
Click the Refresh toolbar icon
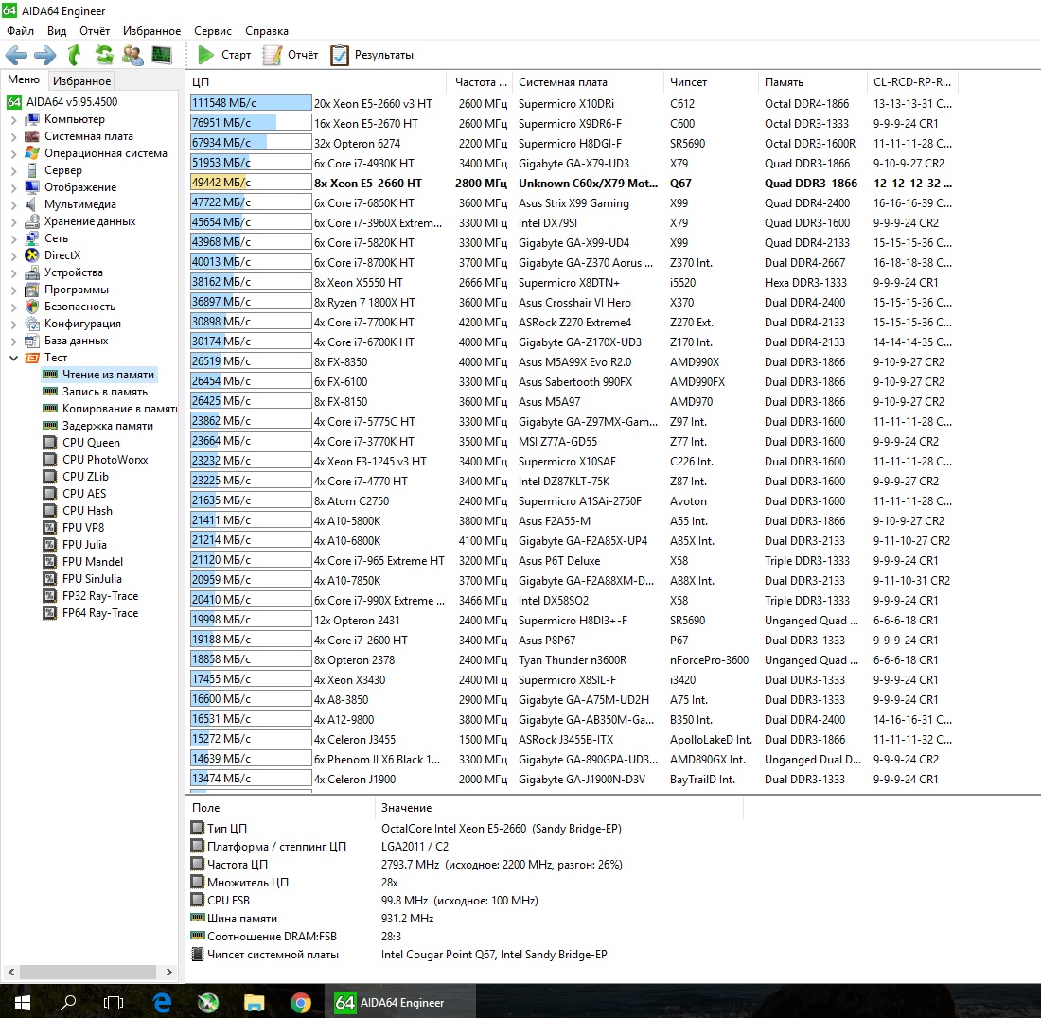pyautogui.click(x=103, y=55)
